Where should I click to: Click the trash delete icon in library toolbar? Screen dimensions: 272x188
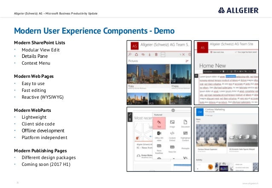click(156, 54)
